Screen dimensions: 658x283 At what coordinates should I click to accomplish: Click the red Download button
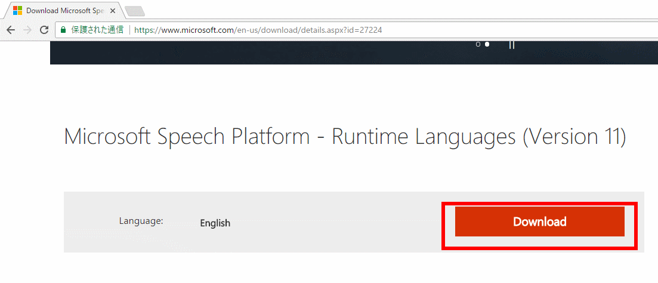(539, 222)
